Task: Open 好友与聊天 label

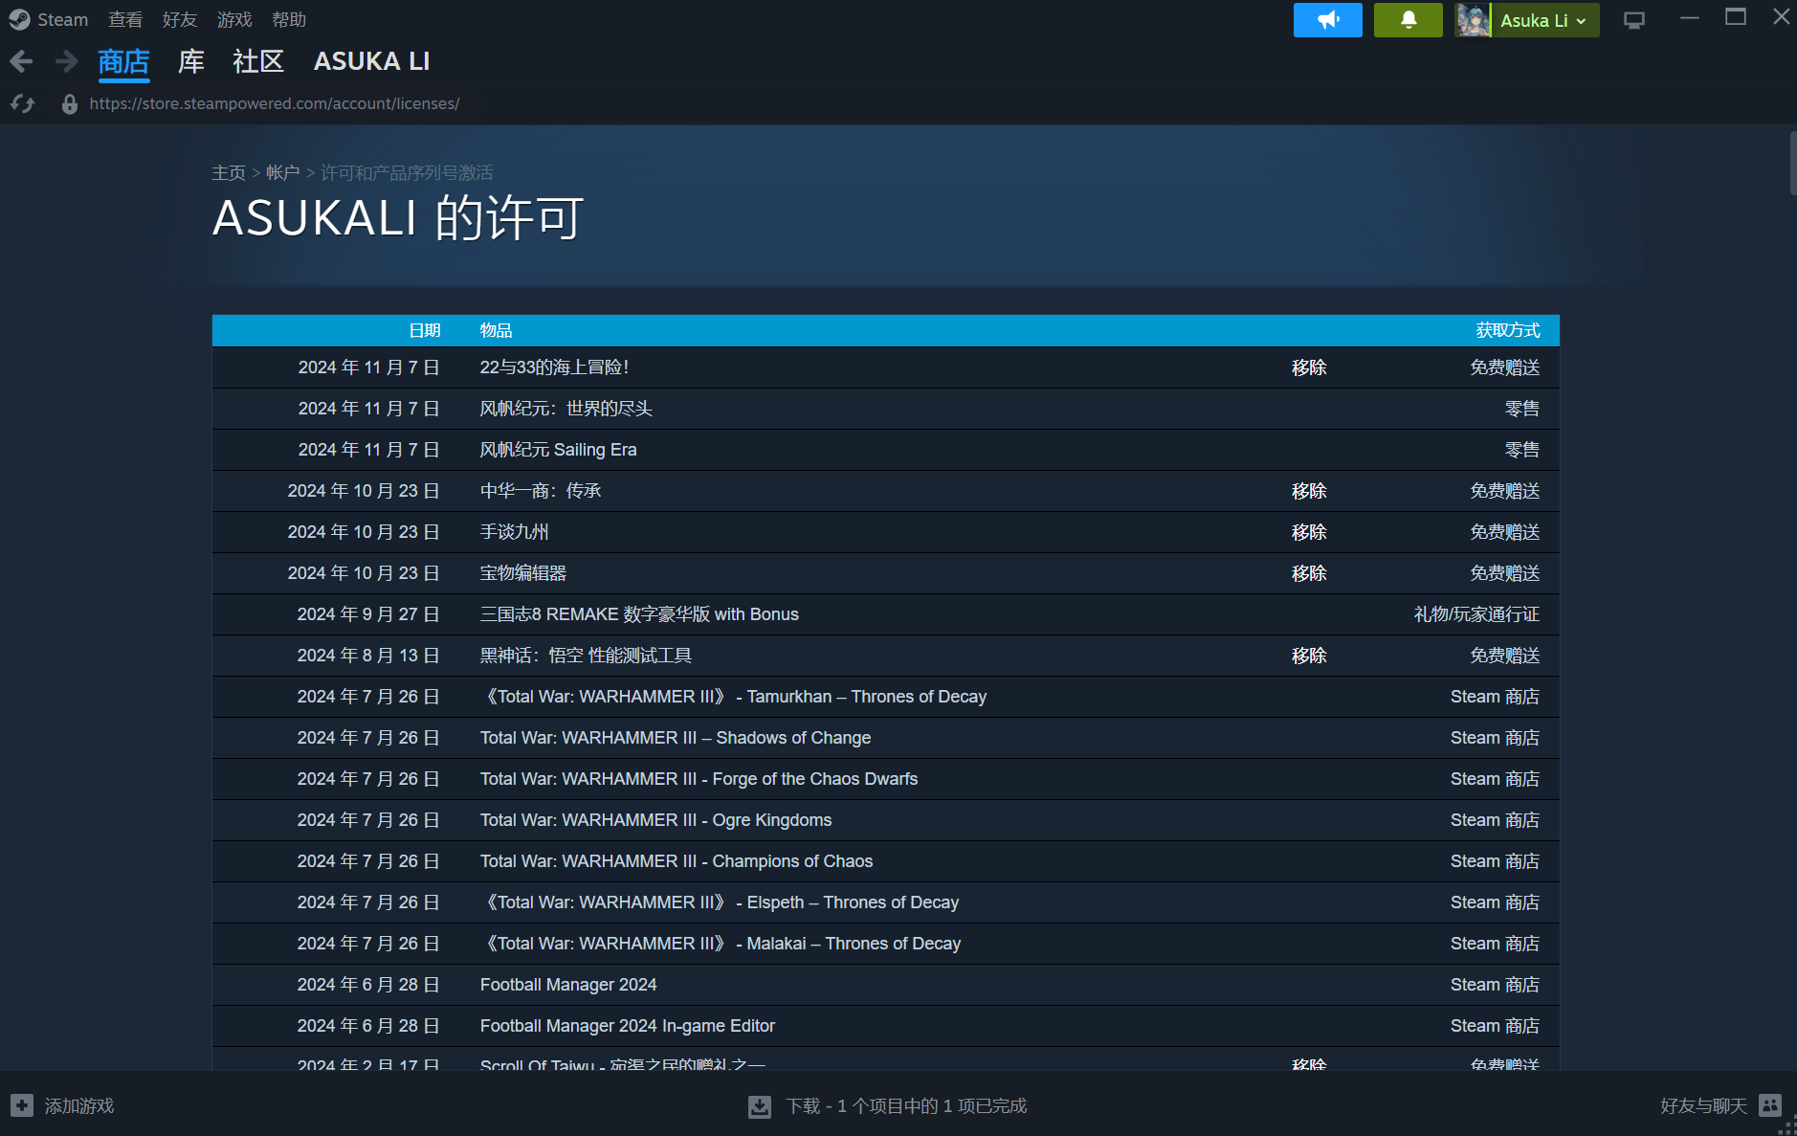Action: click(1703, 1106)
